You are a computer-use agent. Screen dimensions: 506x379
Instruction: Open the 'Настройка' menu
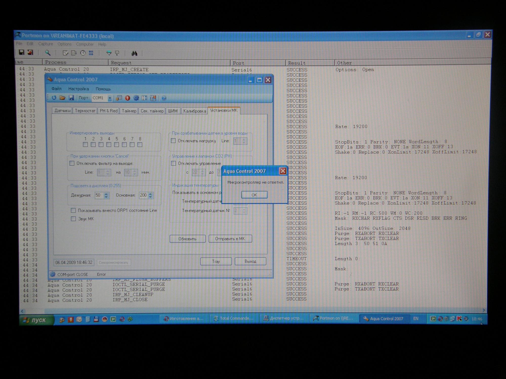point(78,89)
